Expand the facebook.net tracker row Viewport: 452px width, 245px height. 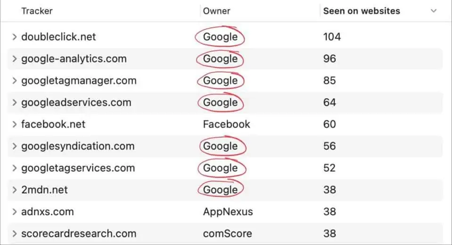[x=15, y=125]
